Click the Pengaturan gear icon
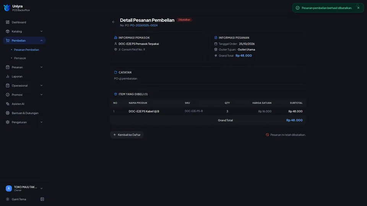This screenshot has height=206, width=367. pos(8,122)
